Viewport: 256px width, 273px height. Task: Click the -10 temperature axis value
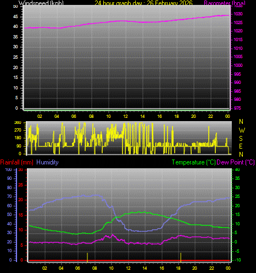237,260
